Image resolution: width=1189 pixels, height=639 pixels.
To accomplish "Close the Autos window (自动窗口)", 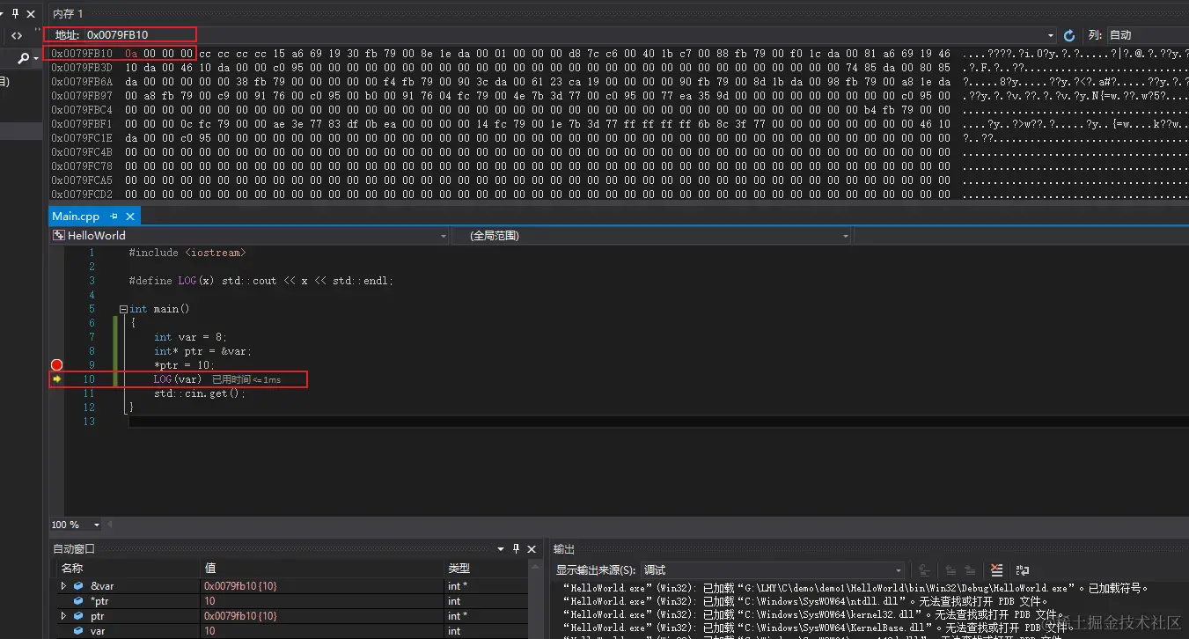I will coord(532,548).
